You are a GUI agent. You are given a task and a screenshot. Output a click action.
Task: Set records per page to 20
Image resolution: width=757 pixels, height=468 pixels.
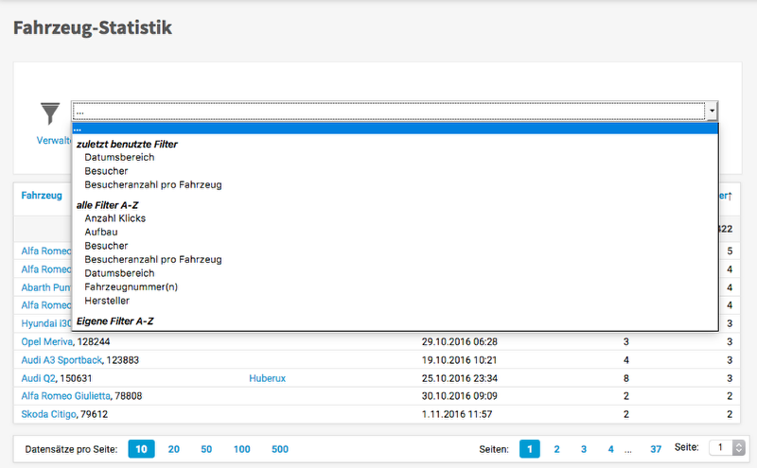tap(174, 449)
